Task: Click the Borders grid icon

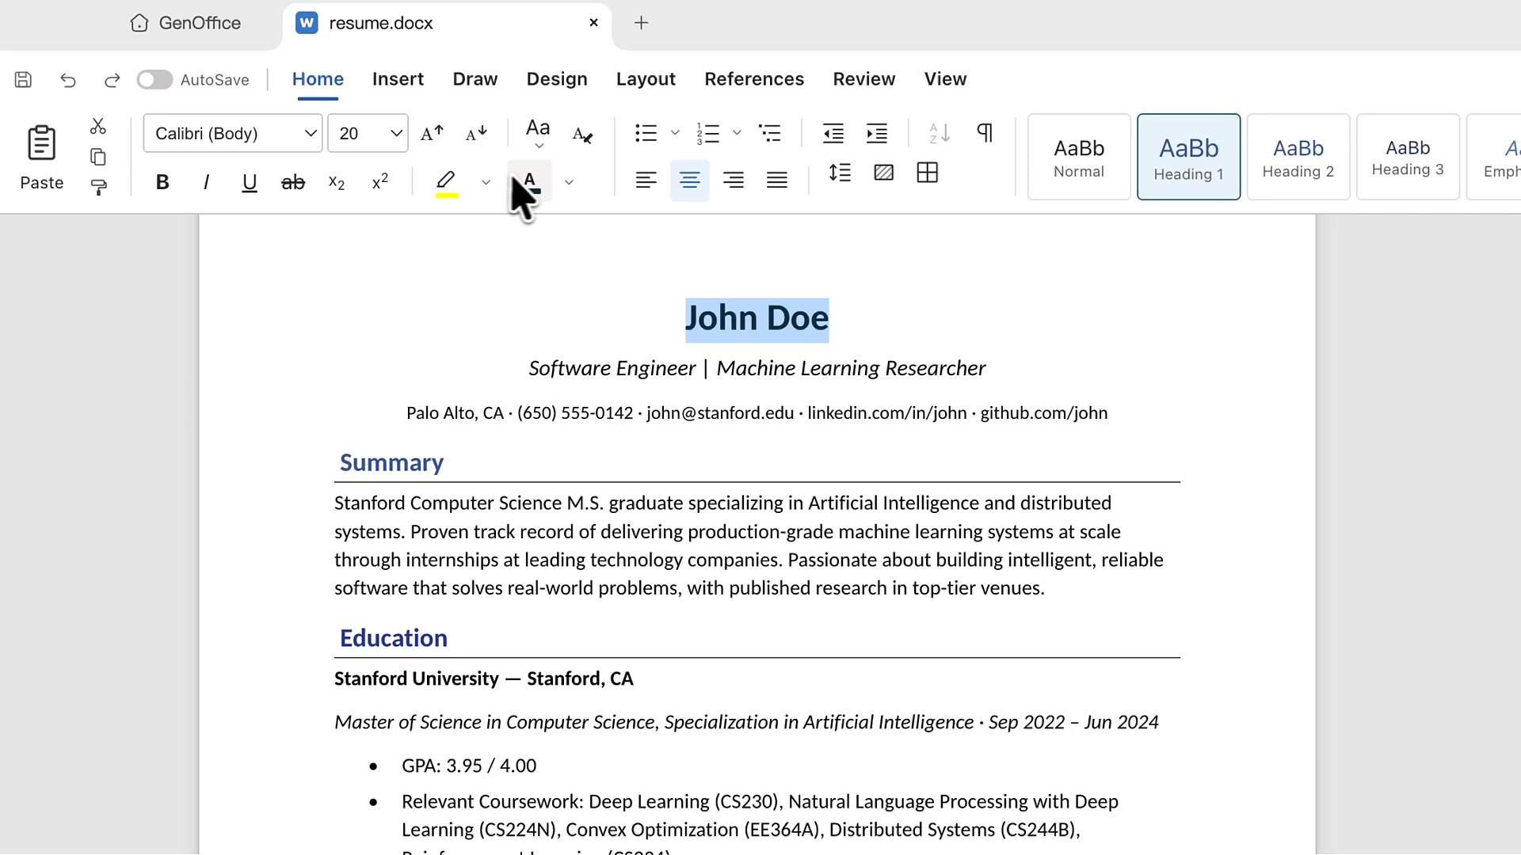Action: 927,173
